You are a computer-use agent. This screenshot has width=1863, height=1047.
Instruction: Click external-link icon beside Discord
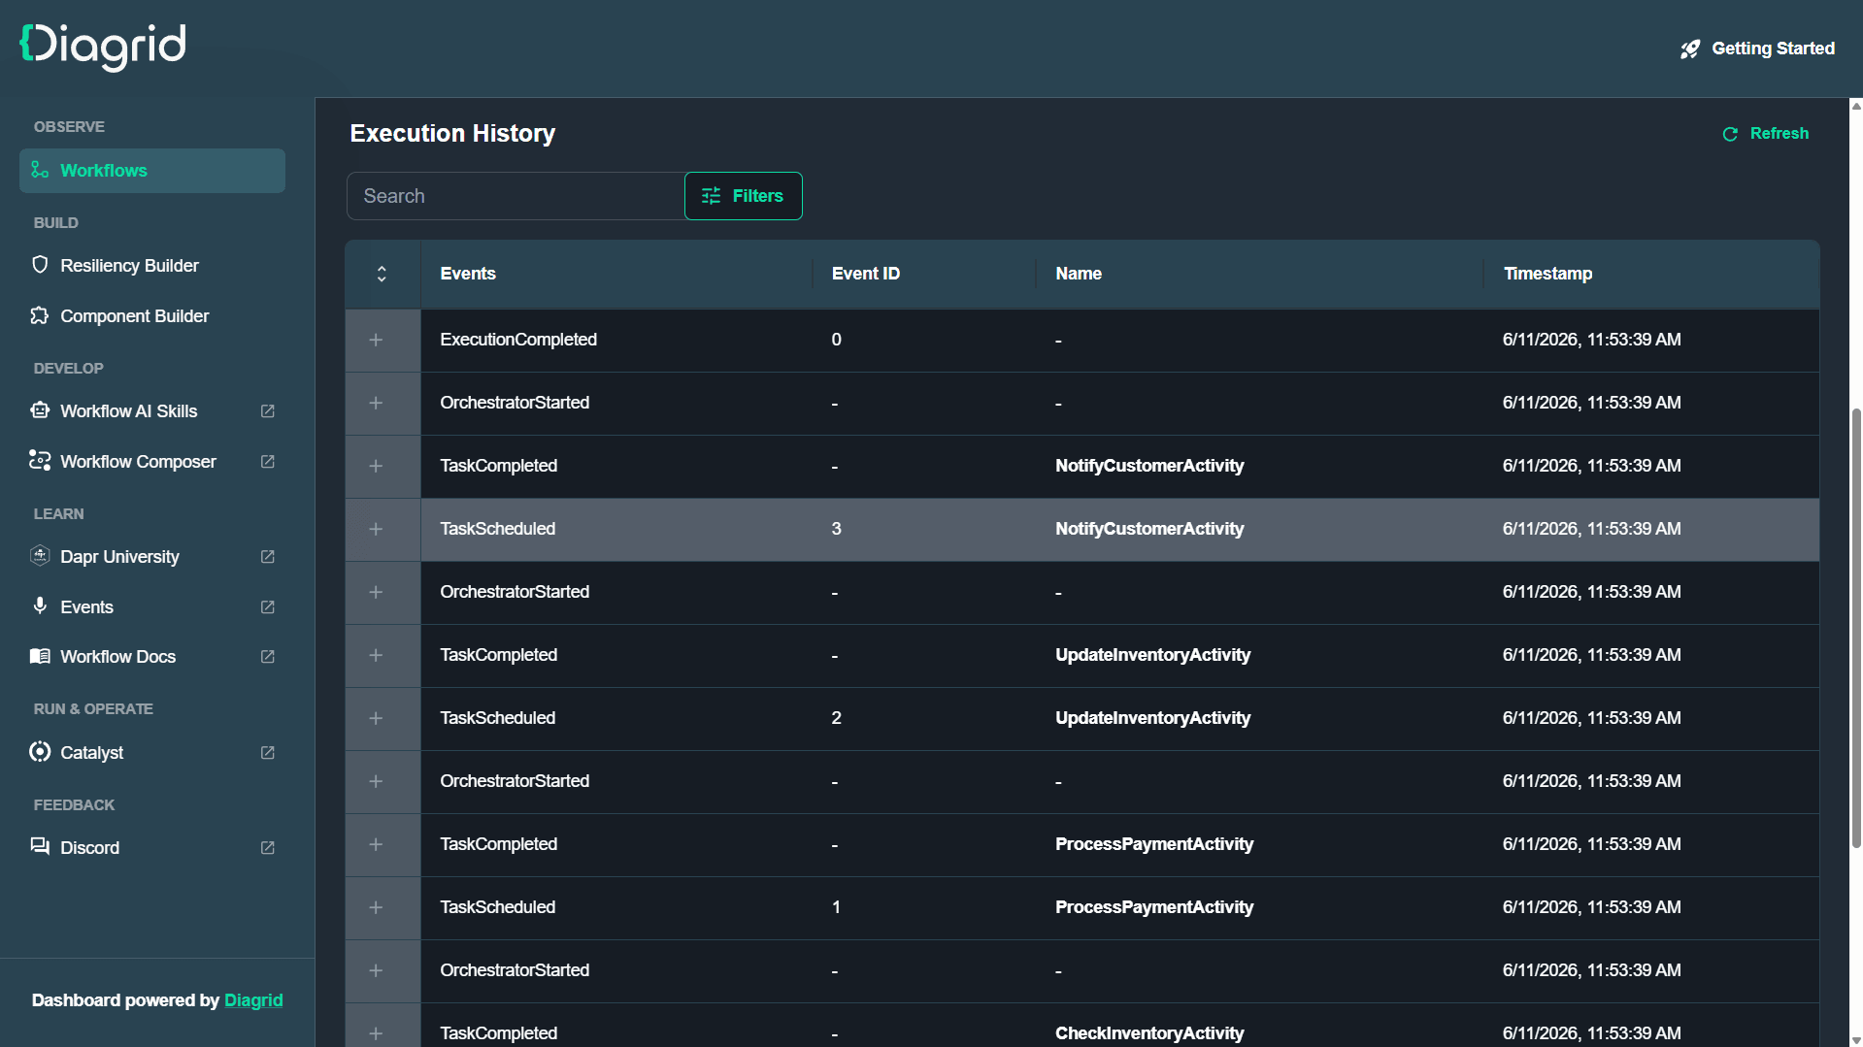click(268, 848)
